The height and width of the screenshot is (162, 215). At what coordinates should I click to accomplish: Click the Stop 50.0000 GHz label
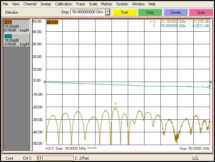click(194, 148)
